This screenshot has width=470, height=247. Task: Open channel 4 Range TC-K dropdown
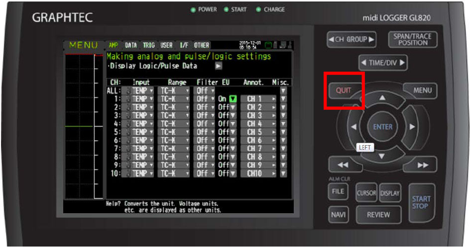tap(174, 124)
